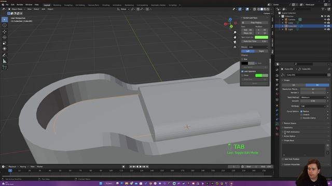
Task: Enable the Stretch checkbox
Action: pyautogui.click(x=301, y=115)
